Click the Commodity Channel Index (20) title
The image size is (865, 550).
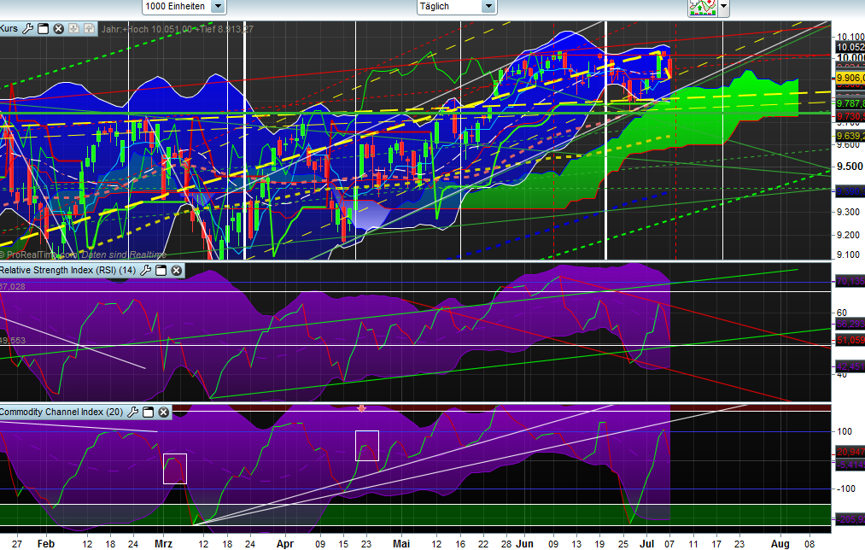click(61, 412)
